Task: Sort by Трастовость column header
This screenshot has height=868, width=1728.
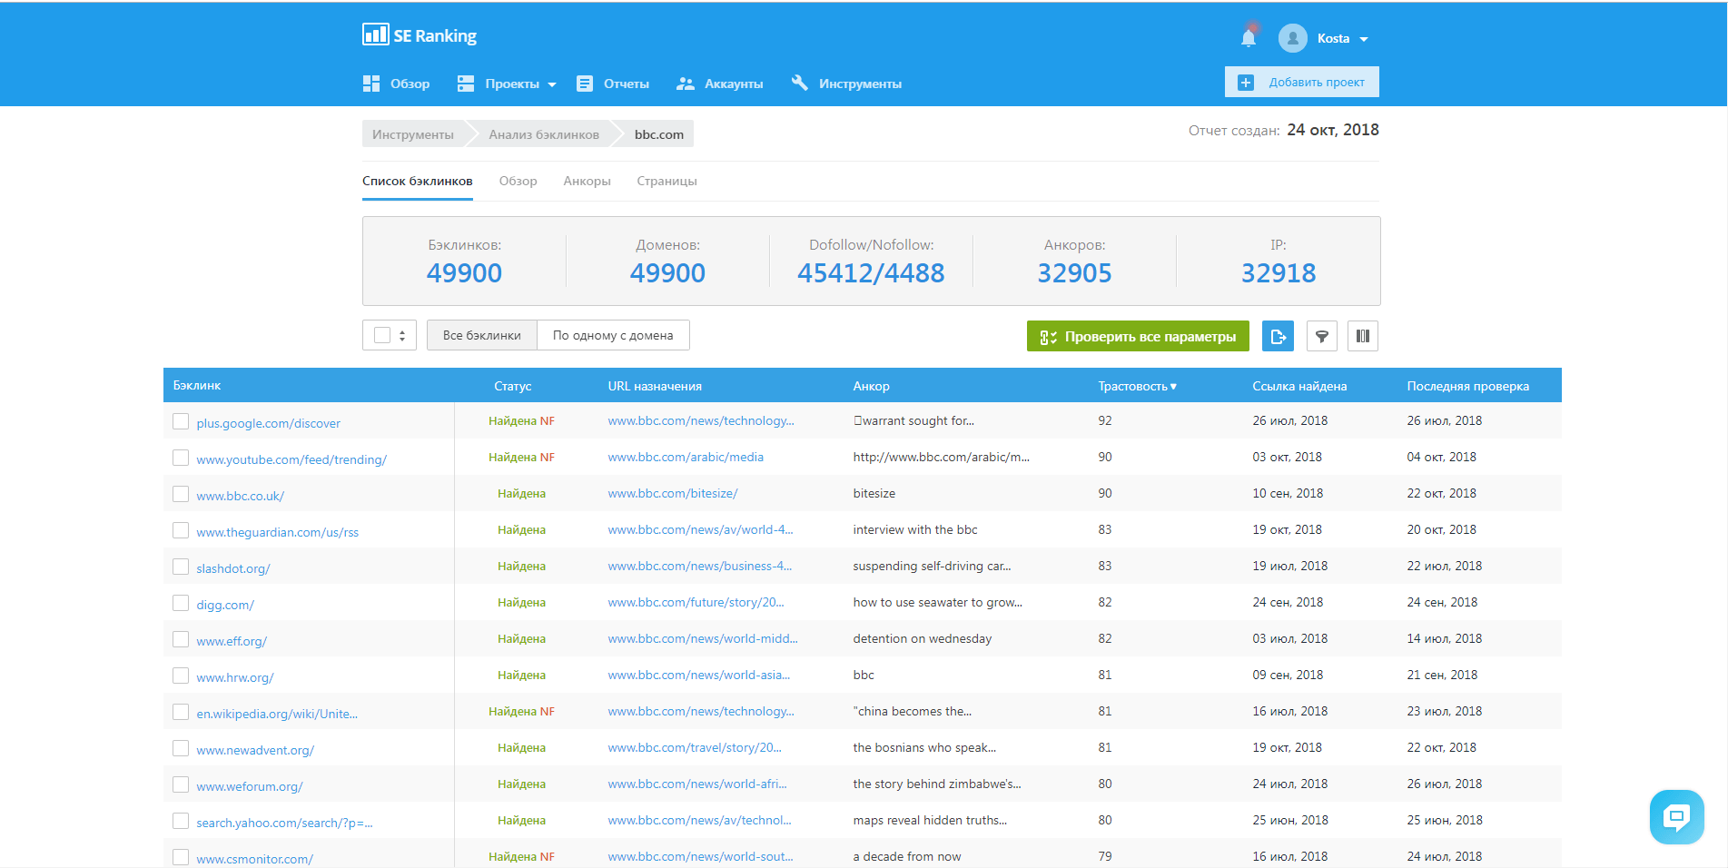Action: click(1137, 386)
